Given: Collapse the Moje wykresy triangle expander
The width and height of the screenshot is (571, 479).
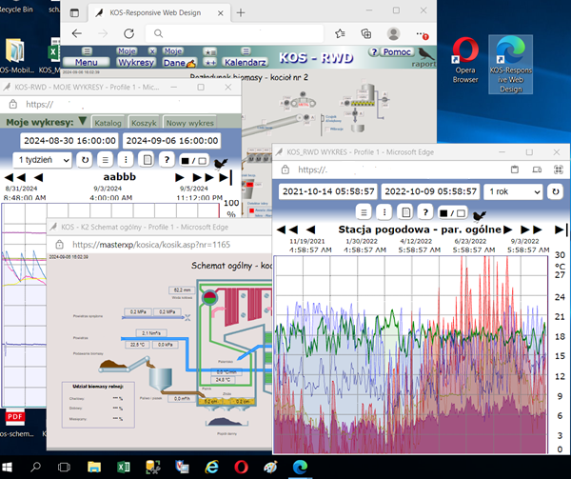Looking at the screenshot, I should 83,122.
